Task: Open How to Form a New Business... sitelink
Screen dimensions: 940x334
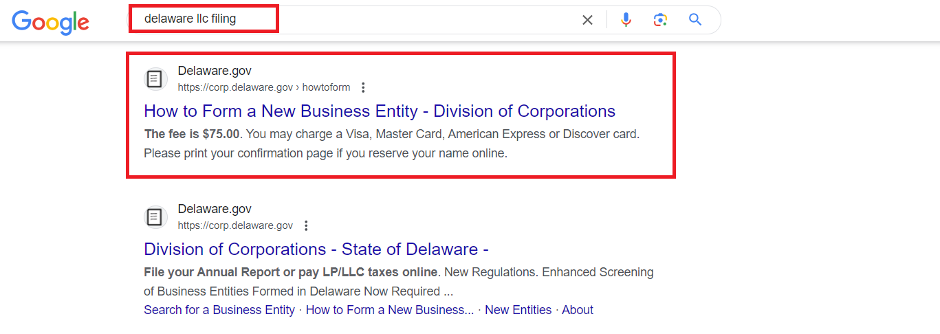Action: (390, 310)
